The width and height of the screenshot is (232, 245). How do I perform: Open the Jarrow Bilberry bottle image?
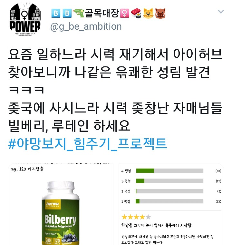tap(61, 213)
